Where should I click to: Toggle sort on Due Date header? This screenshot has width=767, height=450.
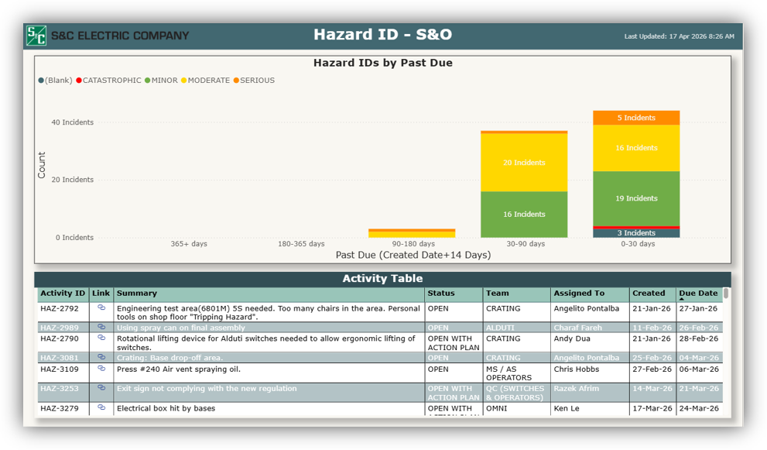[699, 294]
